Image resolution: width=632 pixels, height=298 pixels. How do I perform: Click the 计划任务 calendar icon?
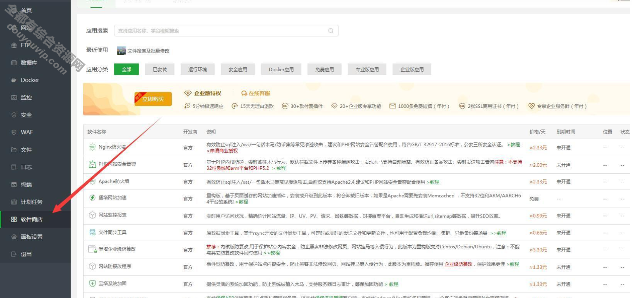[x=14, y=202]
